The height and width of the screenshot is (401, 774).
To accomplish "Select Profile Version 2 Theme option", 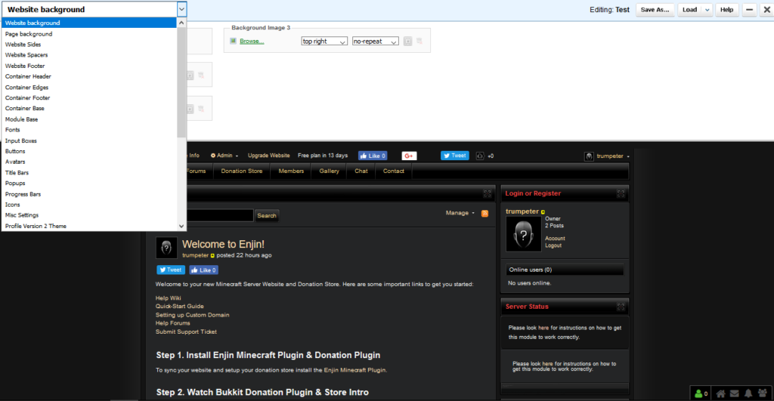I will point(89,226).
